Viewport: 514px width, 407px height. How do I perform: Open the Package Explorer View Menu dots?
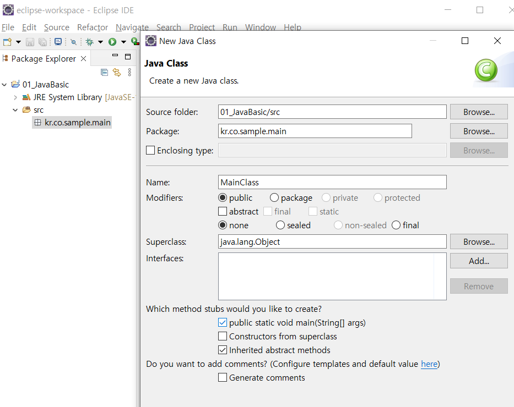pos(130,72)
